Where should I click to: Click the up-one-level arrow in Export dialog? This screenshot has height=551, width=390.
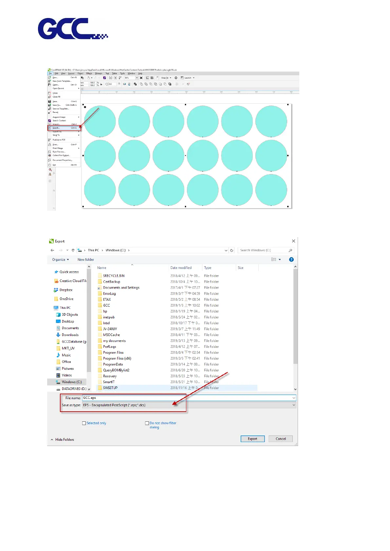[73, 250]
